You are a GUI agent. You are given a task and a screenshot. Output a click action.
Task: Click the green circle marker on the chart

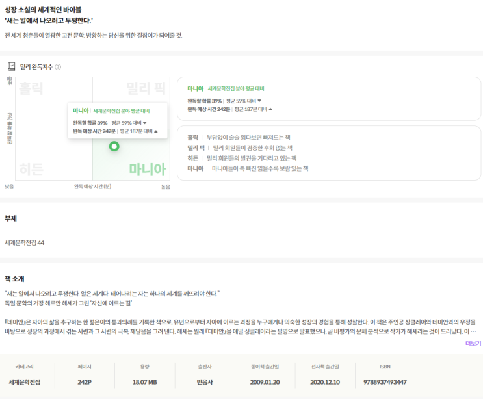pos(114,146)
